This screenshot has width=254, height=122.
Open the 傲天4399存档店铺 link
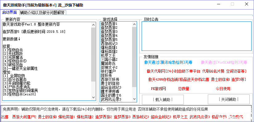click(197, 79)
